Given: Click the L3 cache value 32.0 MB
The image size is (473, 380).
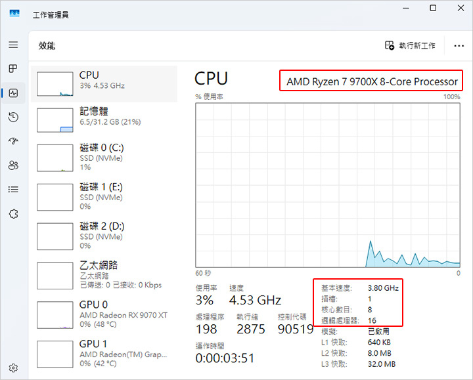Looking at the screenshot, I should (382, 364).
